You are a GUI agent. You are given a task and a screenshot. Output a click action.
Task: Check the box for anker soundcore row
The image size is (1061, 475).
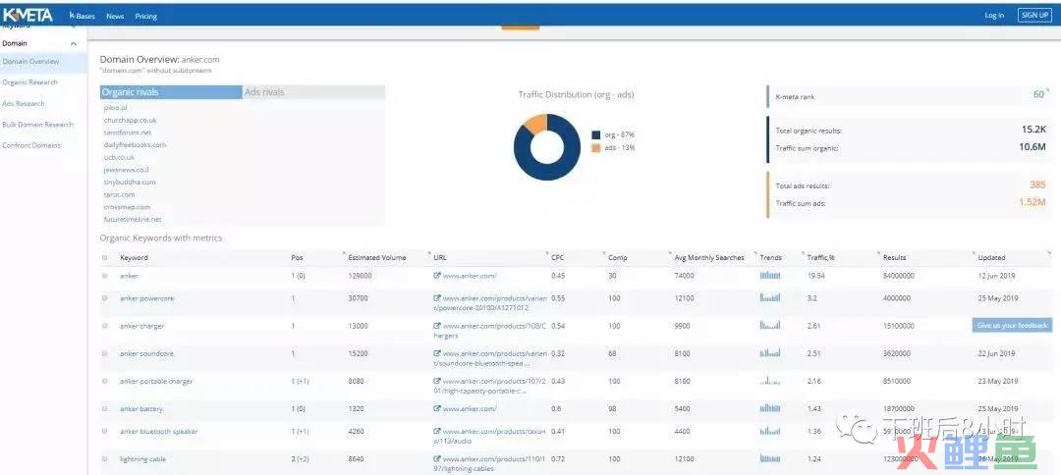tap(104, 353)
